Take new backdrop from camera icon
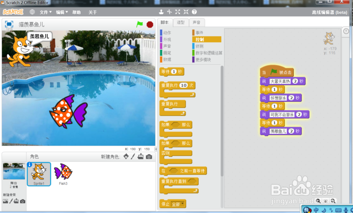Screen dimensions: 353x213 coord(23,201)
